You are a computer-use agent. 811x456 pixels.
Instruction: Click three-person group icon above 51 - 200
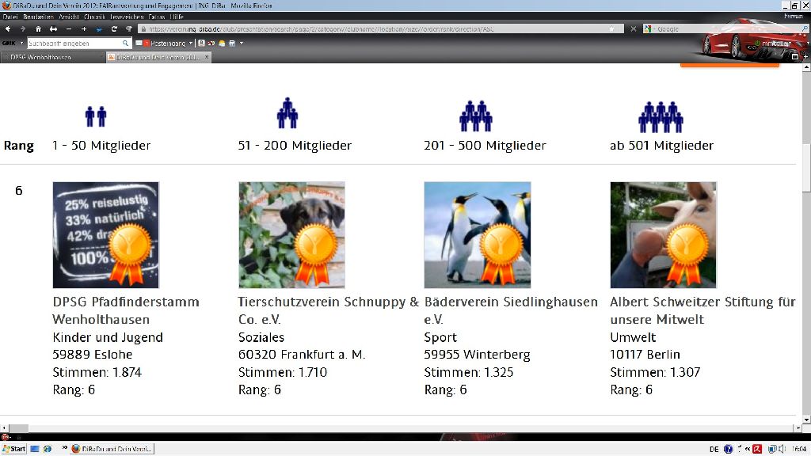click(x=287, y=112)
